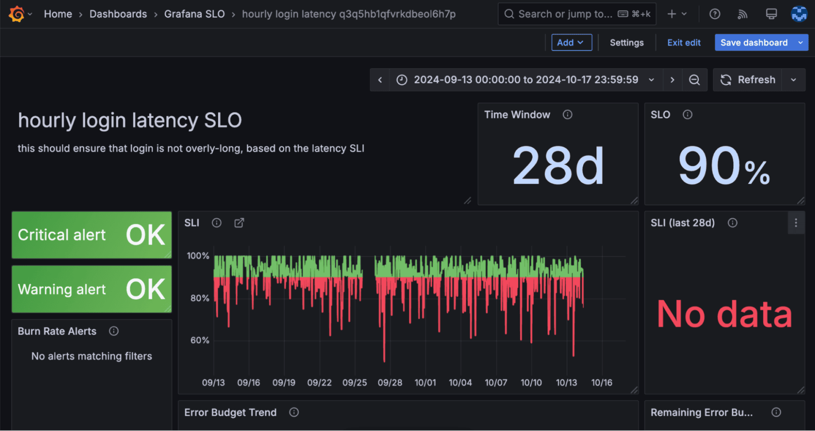
Task: Open the help question mark icon
Action: point(715,14)
